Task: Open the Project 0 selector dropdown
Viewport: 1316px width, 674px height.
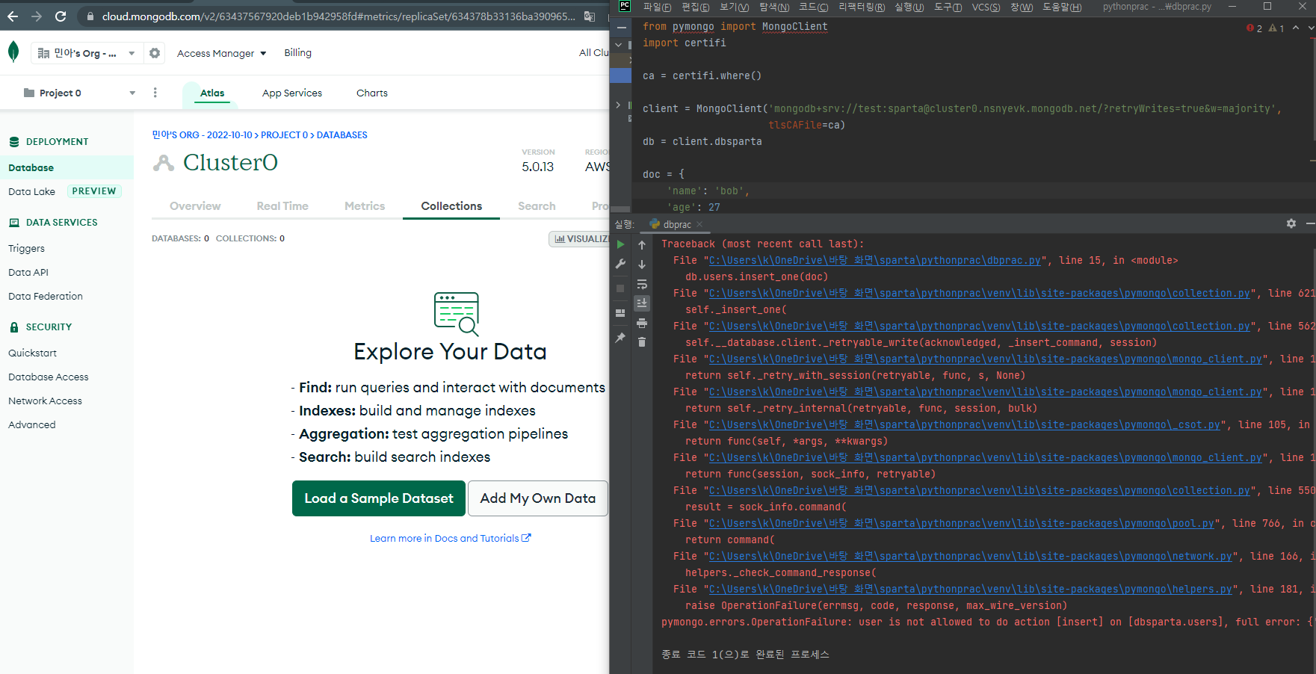Action: pyautogui.click(x=79, y=93)
